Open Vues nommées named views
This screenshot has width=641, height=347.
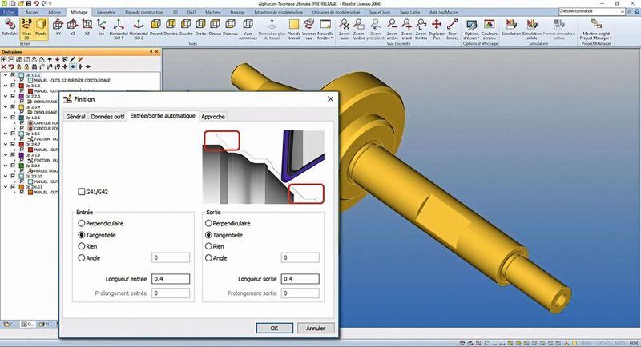(x=248, y=29)
